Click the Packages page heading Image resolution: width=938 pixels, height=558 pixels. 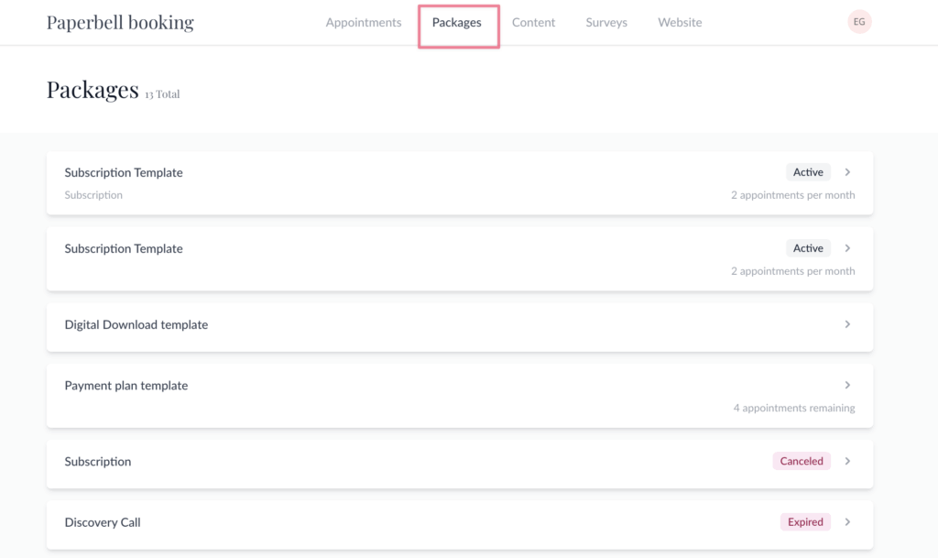click(92, 90)
